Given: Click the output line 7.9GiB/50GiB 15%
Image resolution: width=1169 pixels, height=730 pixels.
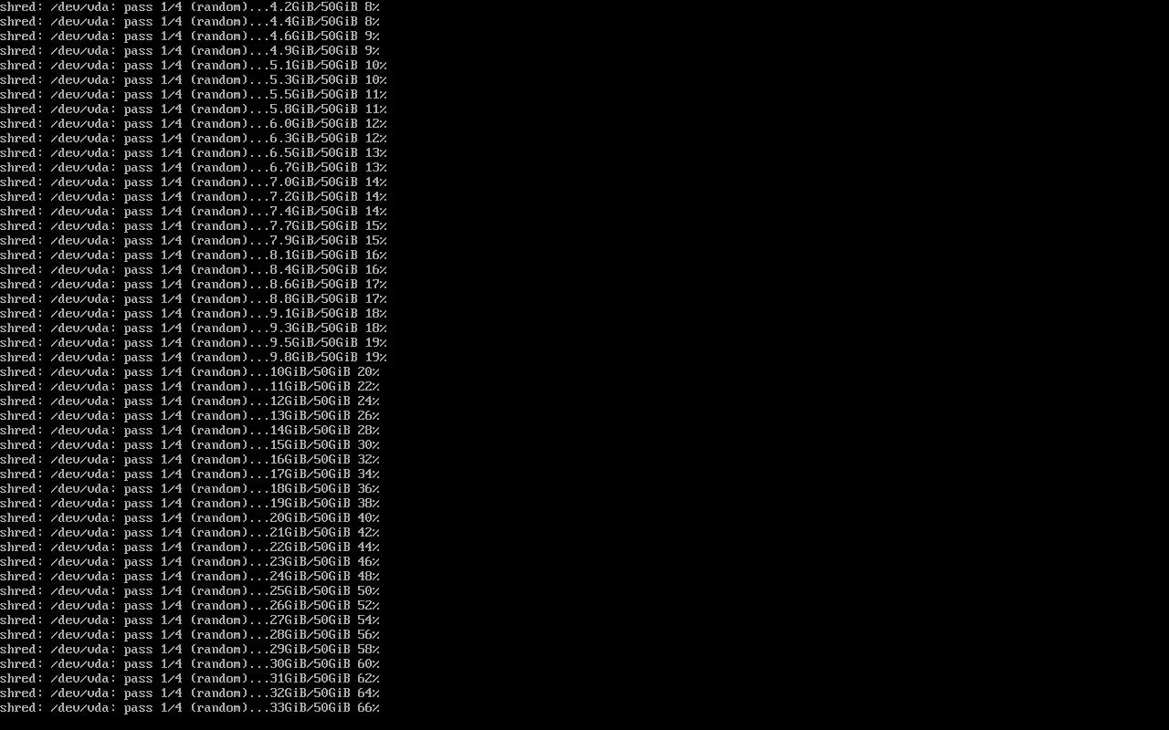Looking at the screenshot, I should pos(194,241).
